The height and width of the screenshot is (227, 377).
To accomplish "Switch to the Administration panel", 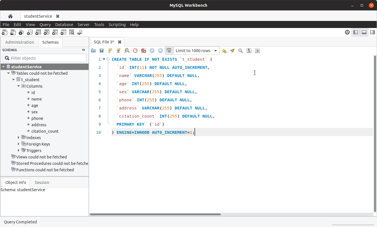I will coord(19,42).
